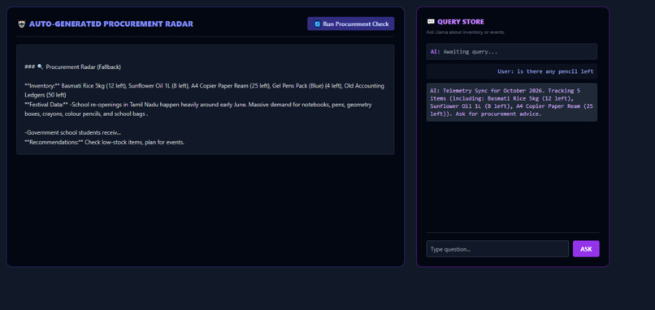Click the Recommendations line about low-stock items
Screen dimensions: 655x310
coord(105,142)
